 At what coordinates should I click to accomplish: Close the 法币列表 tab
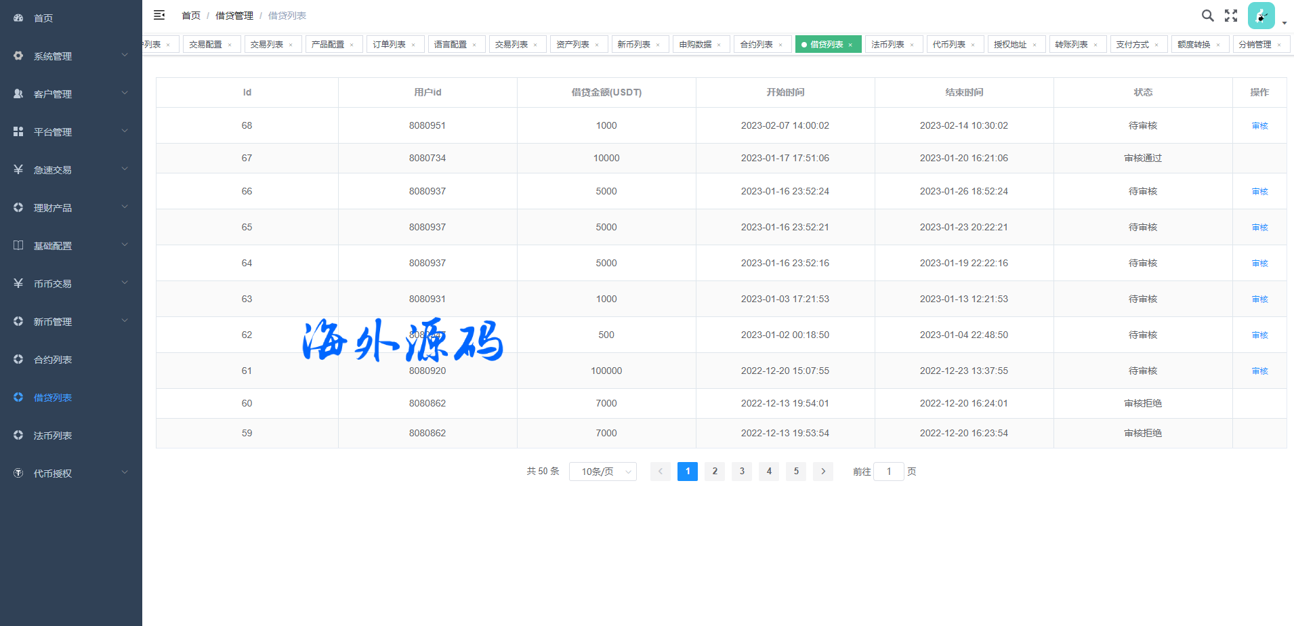pos(912,45)
